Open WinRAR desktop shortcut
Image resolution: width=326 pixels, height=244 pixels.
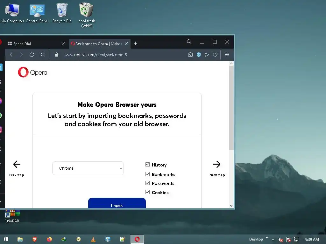(x=12, y=216)
